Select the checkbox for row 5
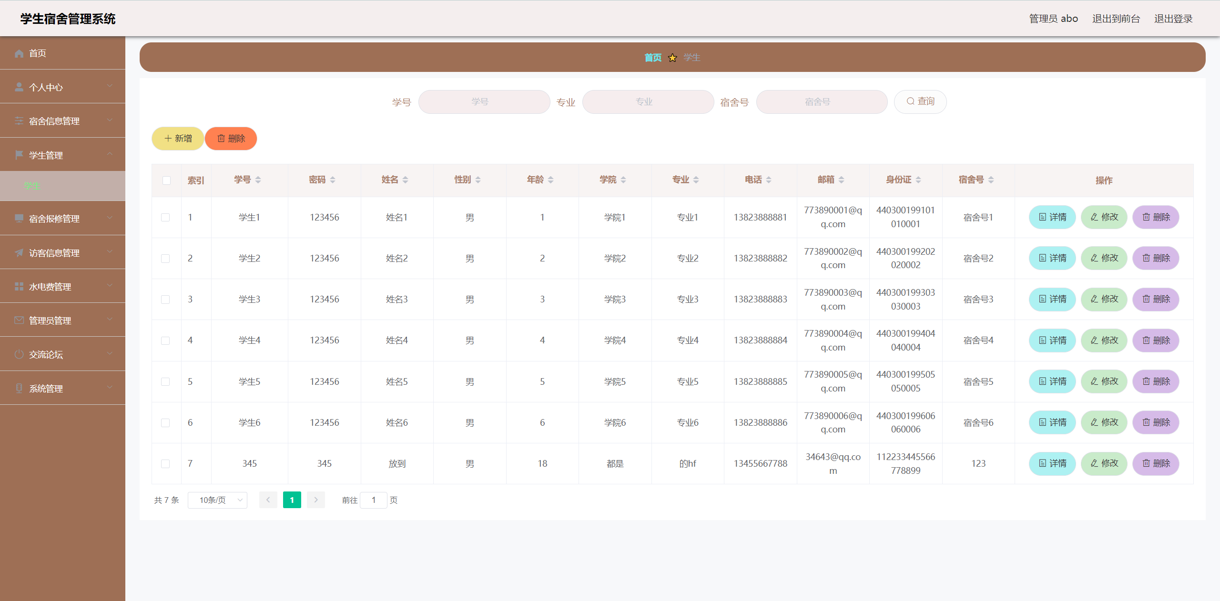 [x=165, y=381]
